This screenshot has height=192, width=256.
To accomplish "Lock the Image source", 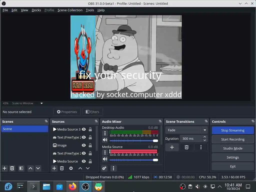I will pyautogui.click(x=90, y=145).
